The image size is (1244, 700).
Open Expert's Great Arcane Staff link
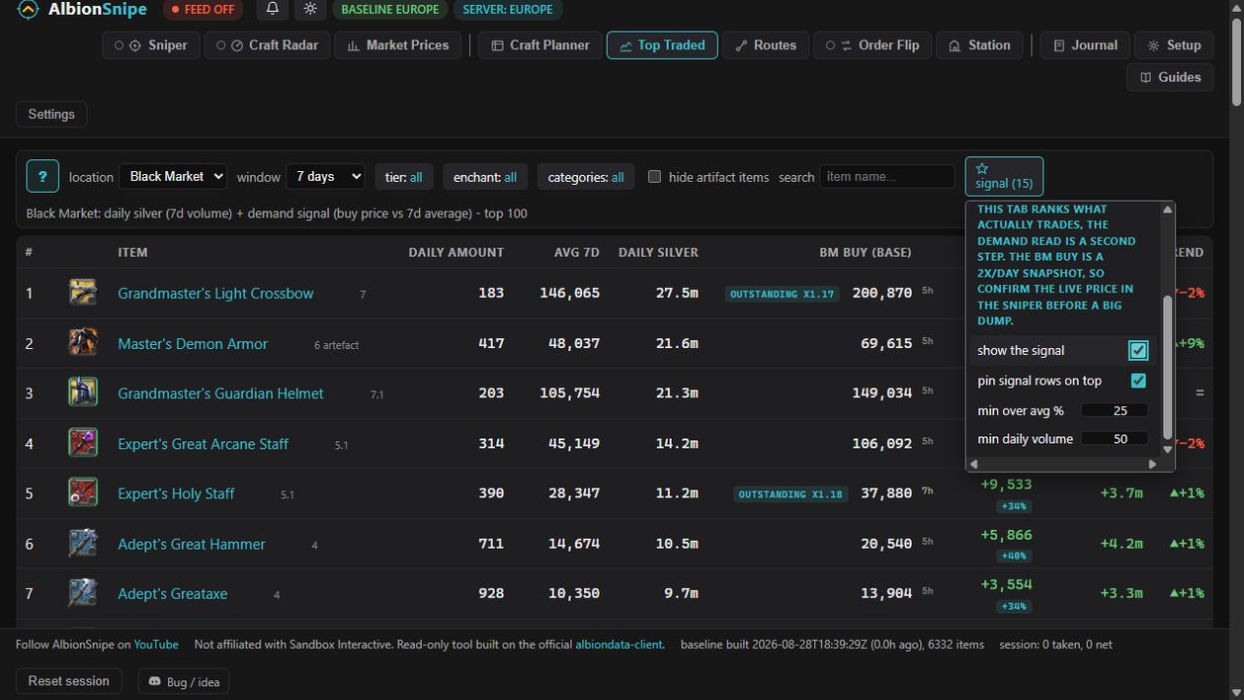[203, 443]
